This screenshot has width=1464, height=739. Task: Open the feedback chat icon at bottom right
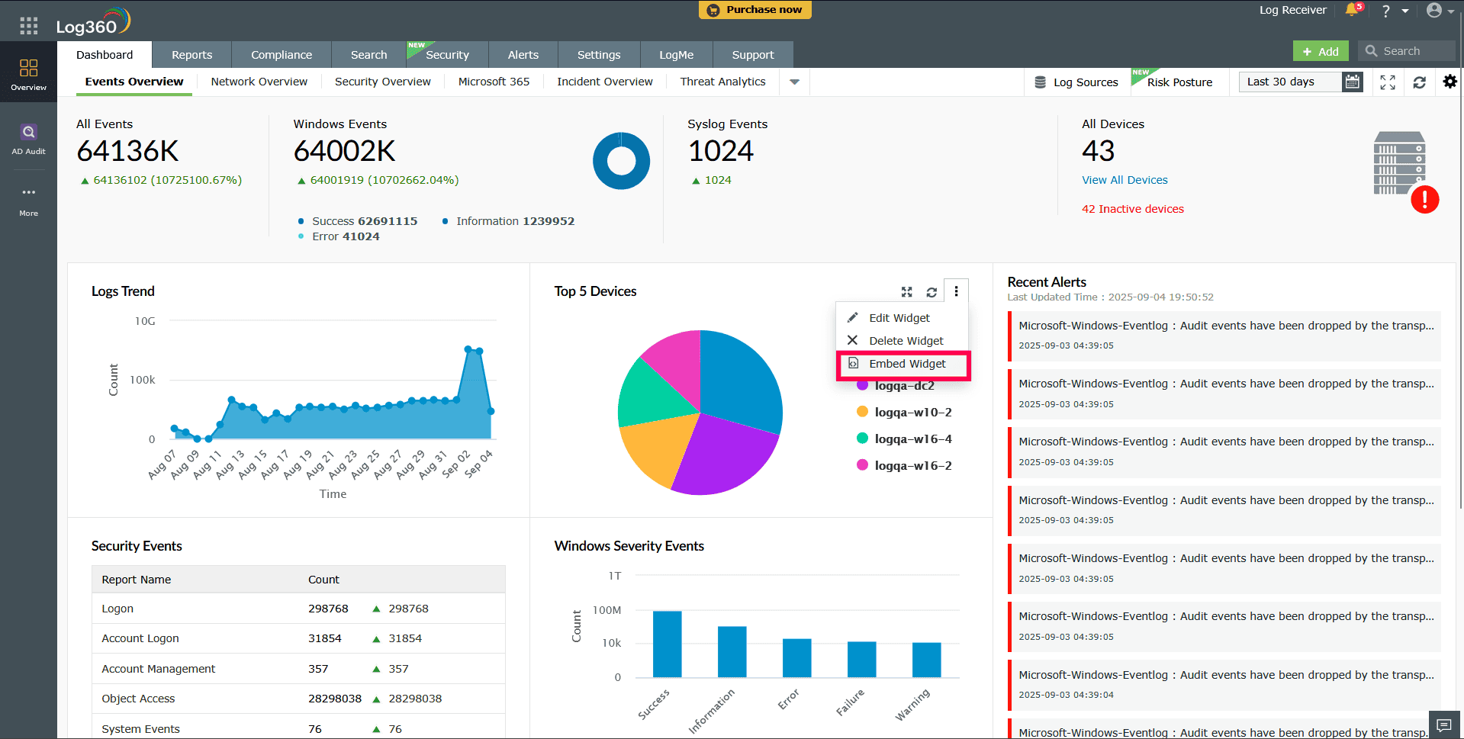(1444, 725)
